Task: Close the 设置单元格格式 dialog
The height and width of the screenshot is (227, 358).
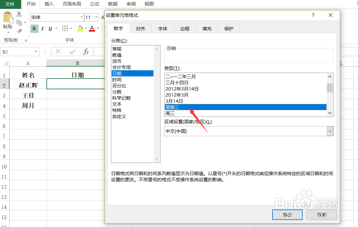Action: tap(330, 15)
